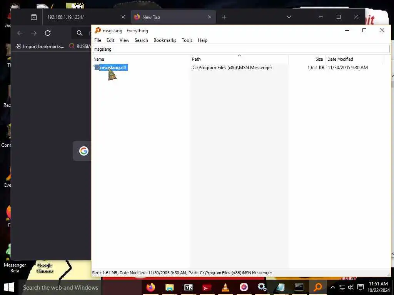Click the Google shortcut tile in Firefox

(83, 151)
